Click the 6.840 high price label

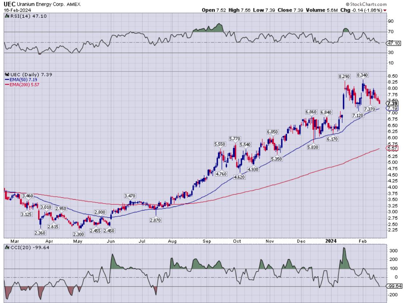tap(326, 112)
